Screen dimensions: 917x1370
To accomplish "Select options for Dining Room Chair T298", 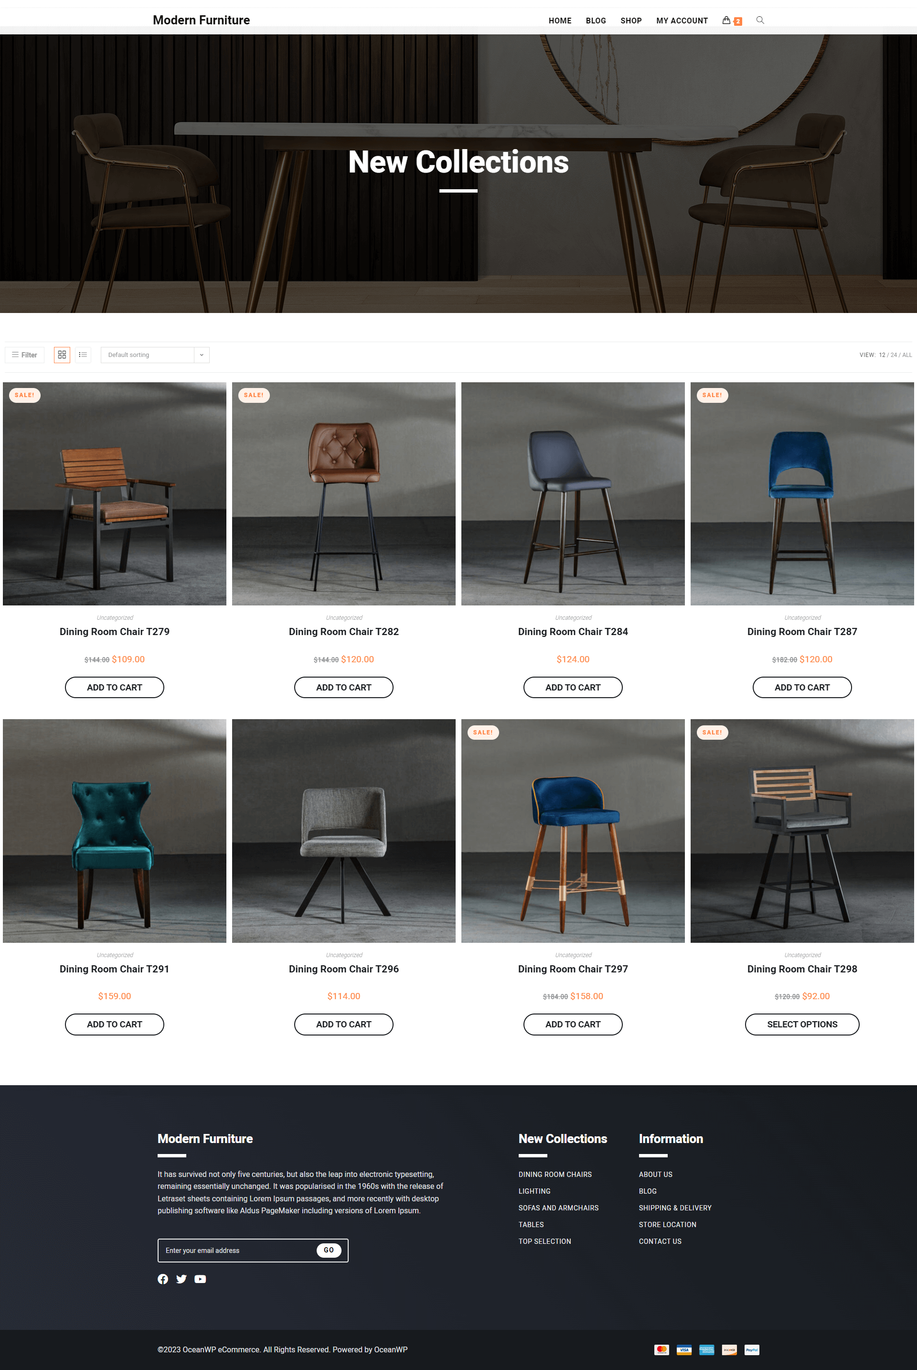I will click(x=802, y=1025).
